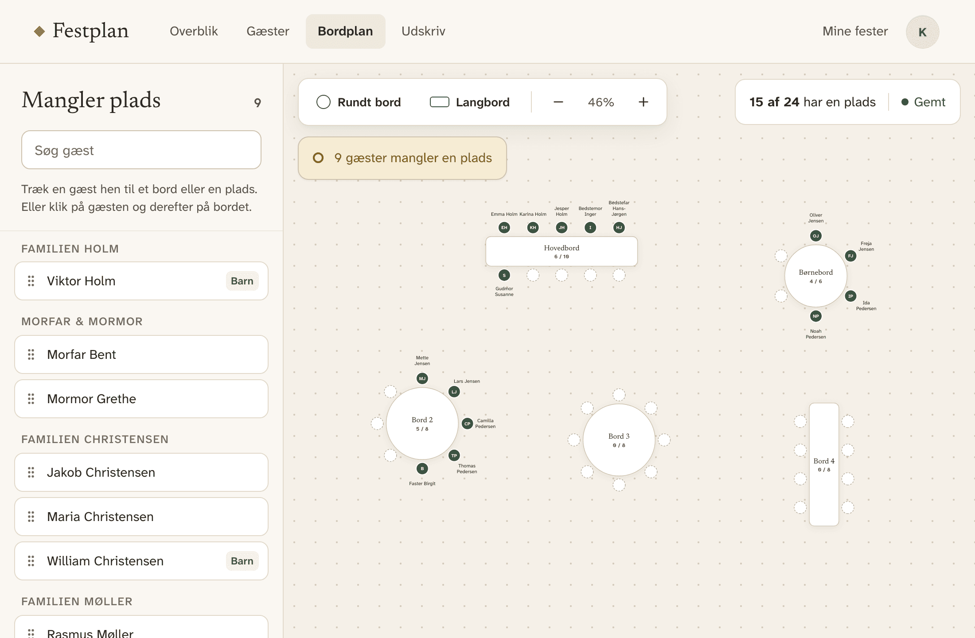Grab the drag handle for Mormor Grethe

tap(31, 399)
